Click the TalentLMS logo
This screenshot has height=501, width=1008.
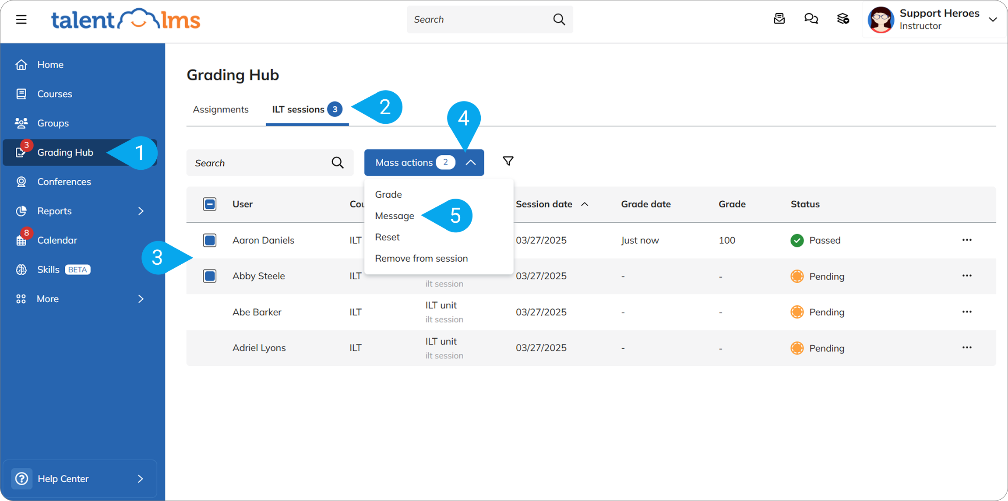(x=126, y=19)
